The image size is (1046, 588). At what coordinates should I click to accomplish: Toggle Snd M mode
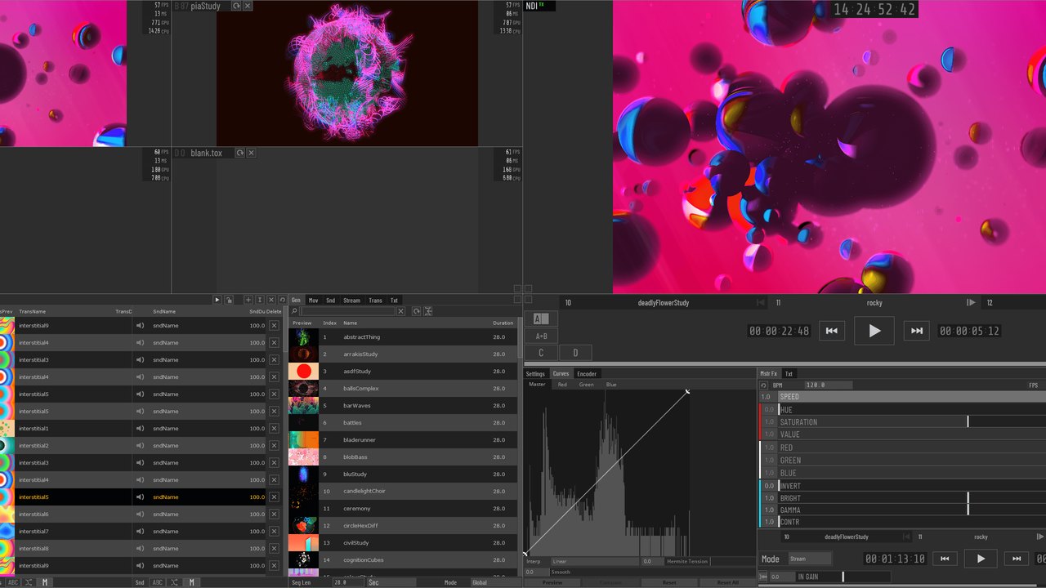[193, 582]
